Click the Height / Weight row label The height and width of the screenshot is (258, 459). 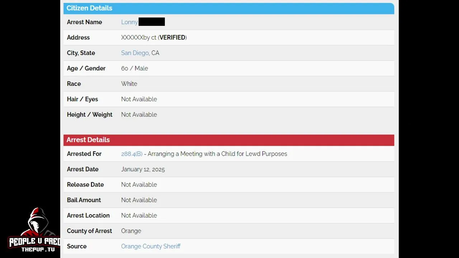[90, 115]
